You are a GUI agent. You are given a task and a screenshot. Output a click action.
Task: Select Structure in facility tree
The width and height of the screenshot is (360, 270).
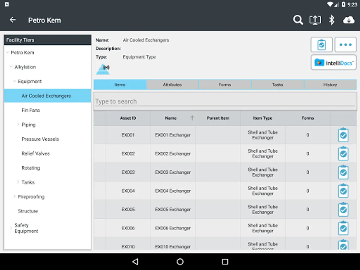28,211
